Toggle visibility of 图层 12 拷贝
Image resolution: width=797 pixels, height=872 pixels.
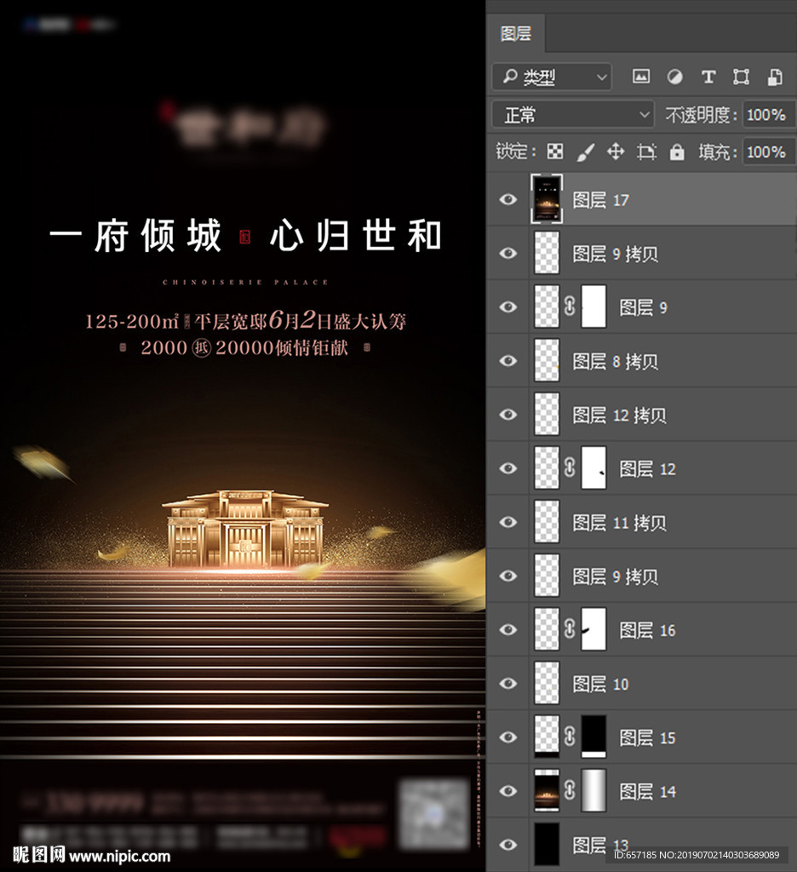click(x=507, y=415)
